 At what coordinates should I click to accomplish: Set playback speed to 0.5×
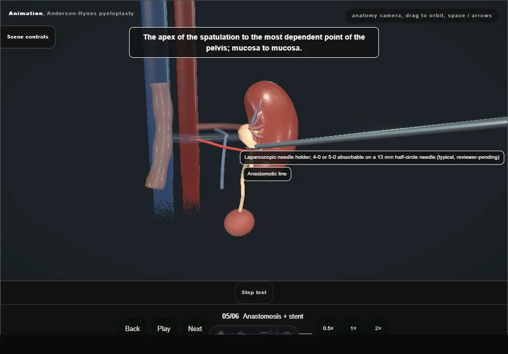tap(328, 328)
